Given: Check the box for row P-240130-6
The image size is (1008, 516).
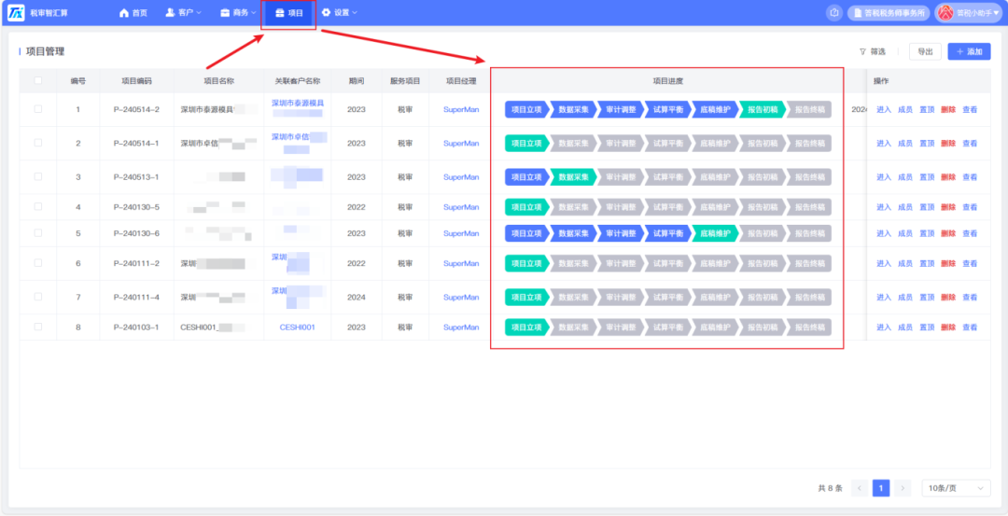Looking at the screenshot, I should 38,233.
